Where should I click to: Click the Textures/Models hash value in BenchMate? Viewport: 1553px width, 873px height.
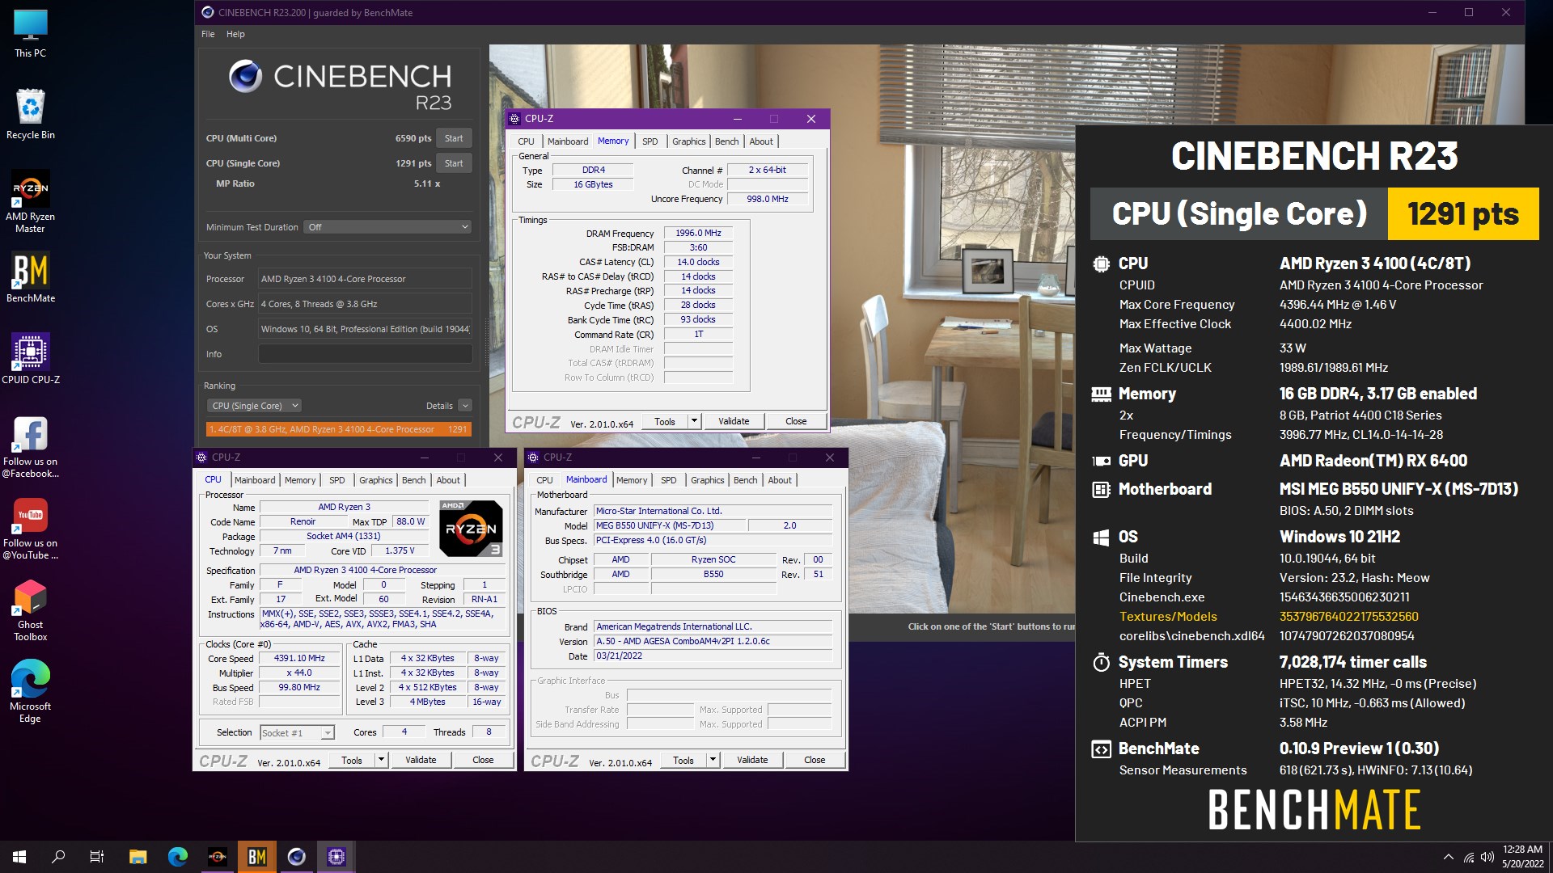(x=1348, y=617)
